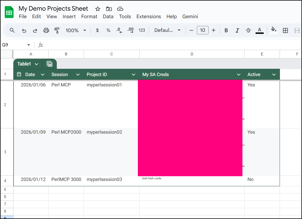Open the borders tool
The height and width of the screenshot is (219, 302).
tap(285, 30)
